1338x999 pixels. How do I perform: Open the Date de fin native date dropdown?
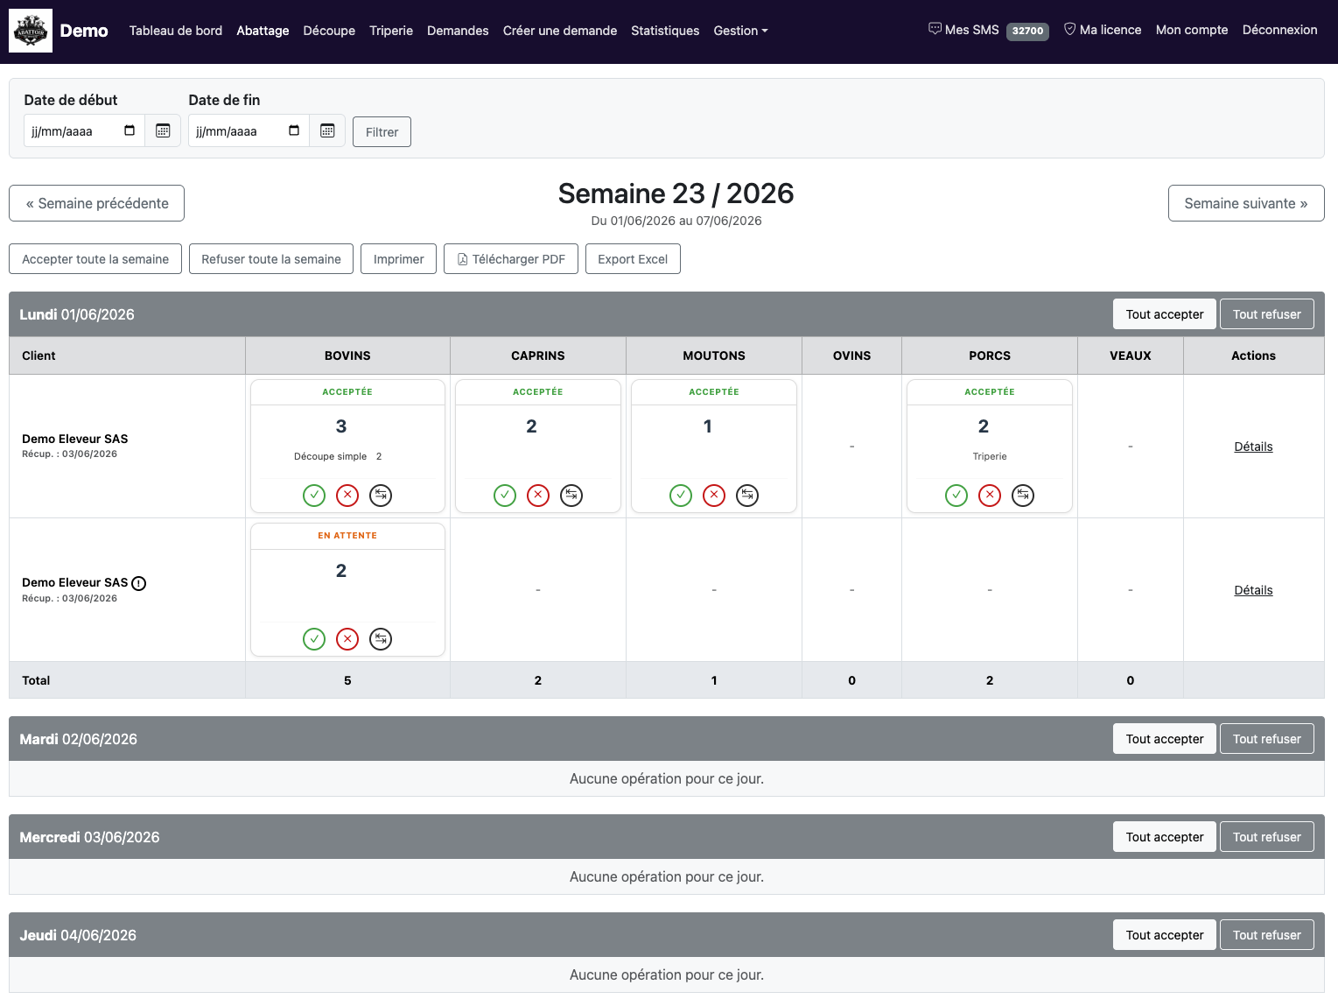294,130
